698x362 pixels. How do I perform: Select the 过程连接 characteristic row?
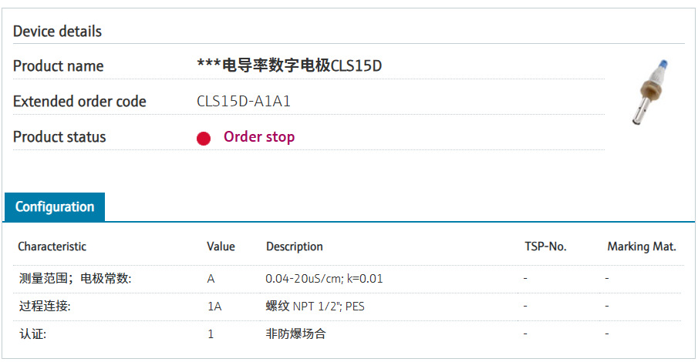pyautogui.click(x=46, y=307)
